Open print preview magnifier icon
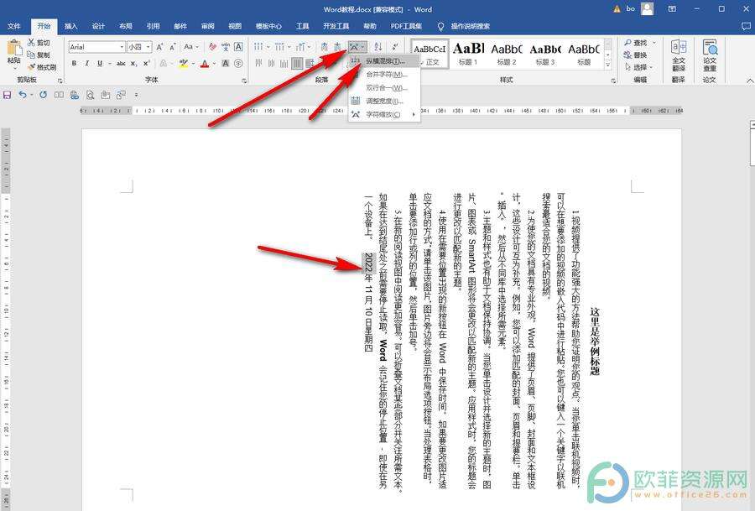Viewport: 755px width, 511px height. click(x=90, y=95)
